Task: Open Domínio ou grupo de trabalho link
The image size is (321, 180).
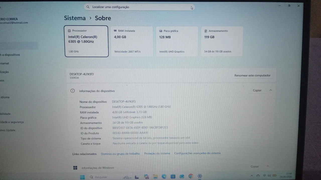Action: click(x=120, y=154)
